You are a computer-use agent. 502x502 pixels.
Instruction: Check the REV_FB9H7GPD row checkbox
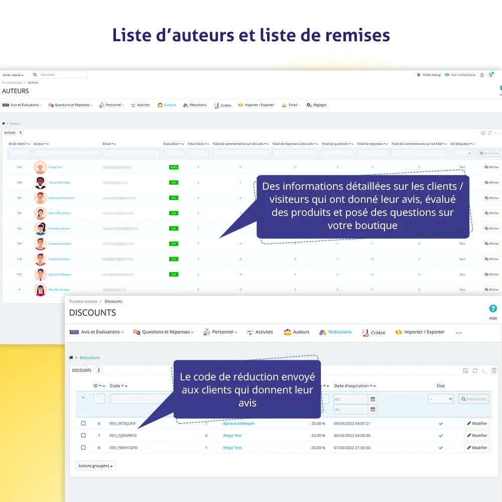click(83, 447)
